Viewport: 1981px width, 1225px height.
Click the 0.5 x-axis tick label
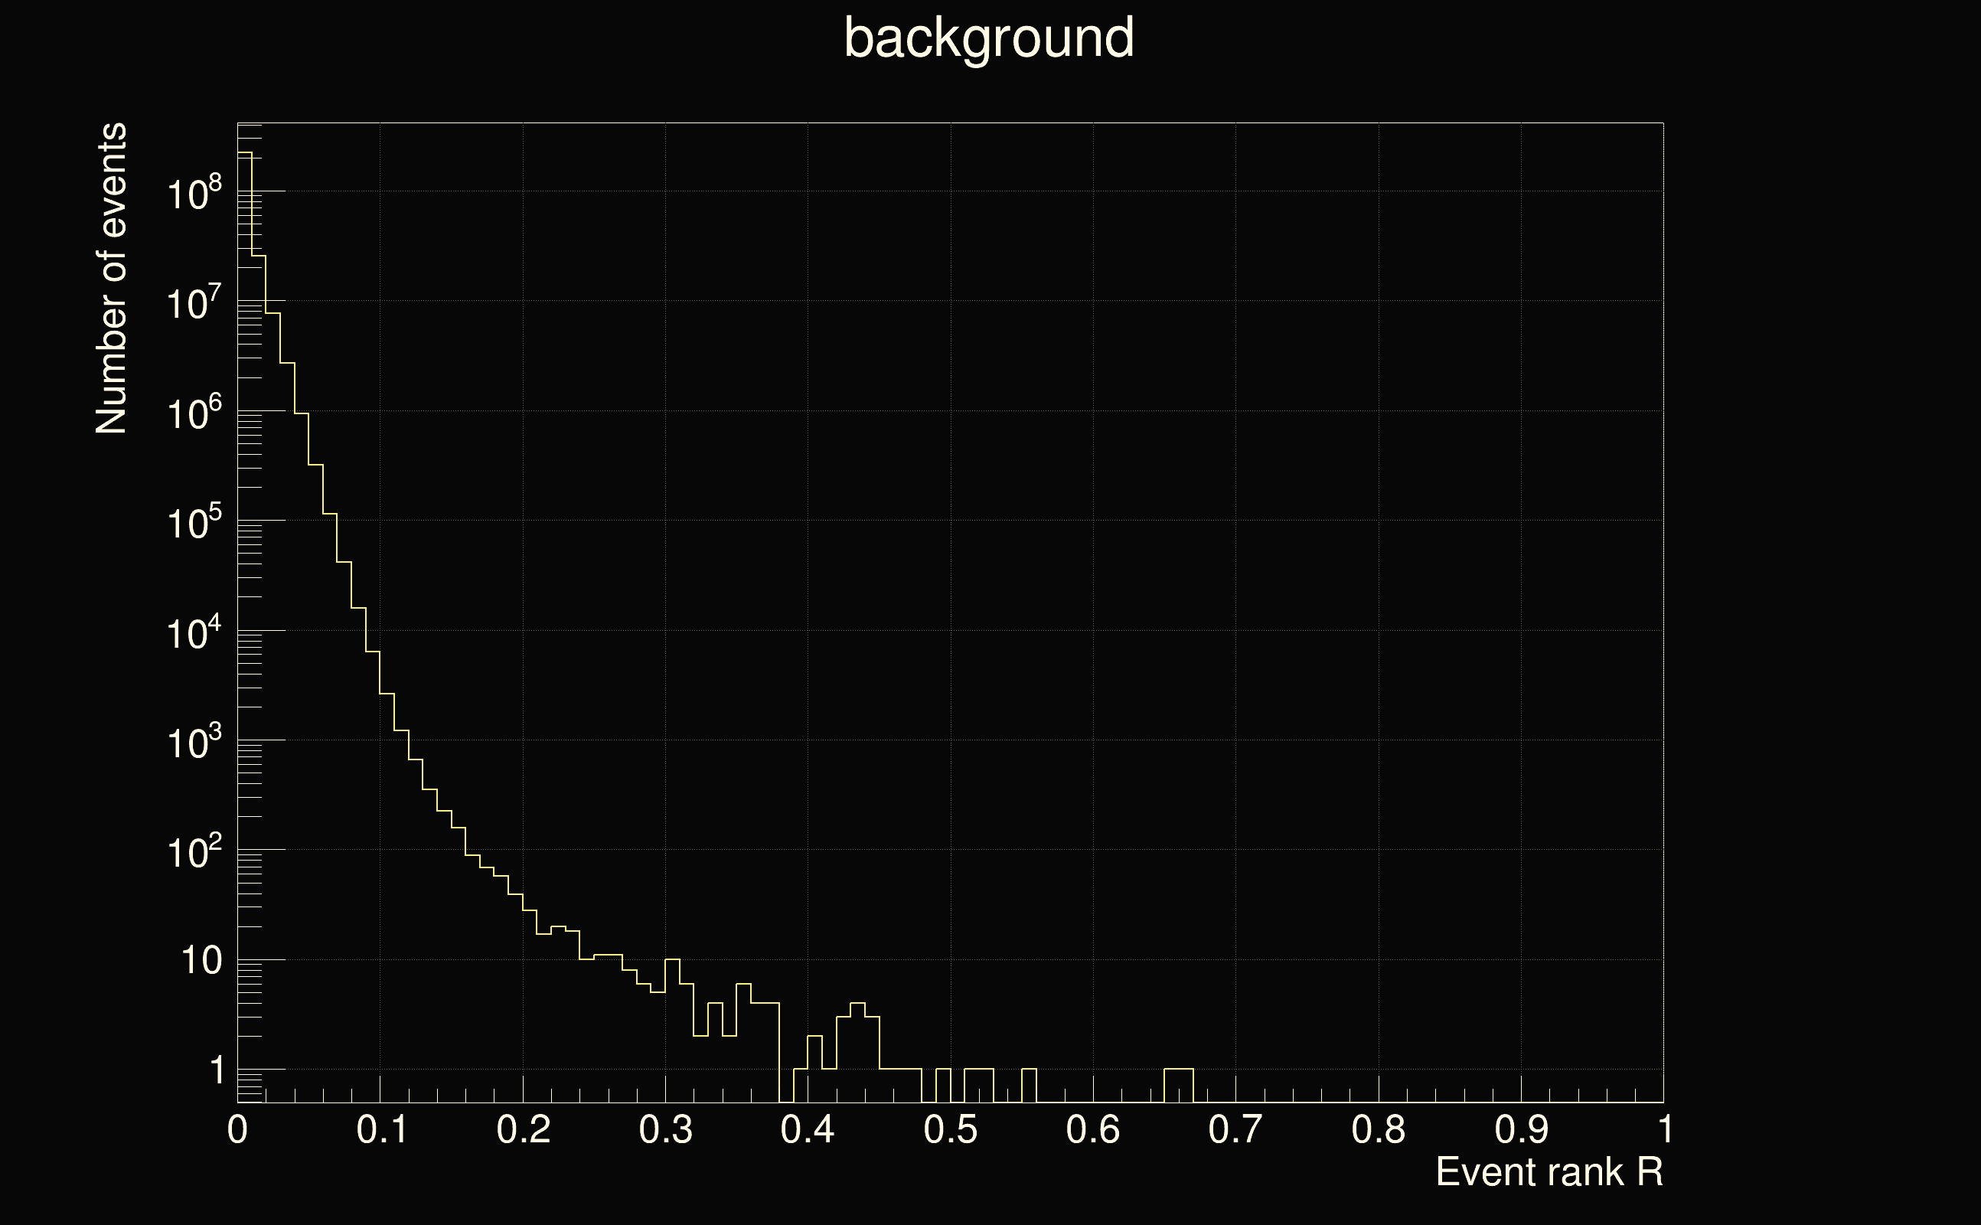(x=950, y=1130)
